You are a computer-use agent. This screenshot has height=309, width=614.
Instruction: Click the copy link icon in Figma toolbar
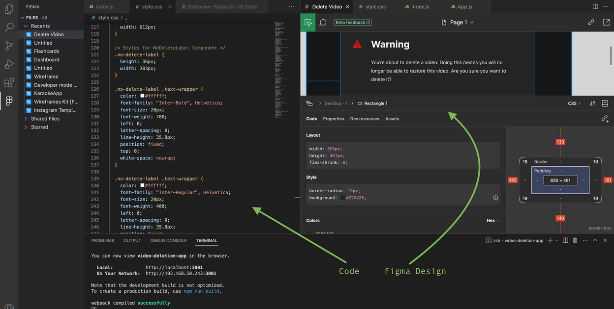pos(590,23)
